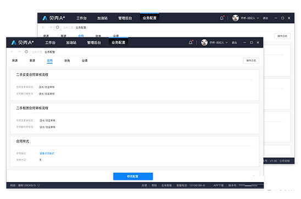Screen dimensions: 301x199
Task: Select 业务配置 in the front window nav
Action: pos(119,43)
